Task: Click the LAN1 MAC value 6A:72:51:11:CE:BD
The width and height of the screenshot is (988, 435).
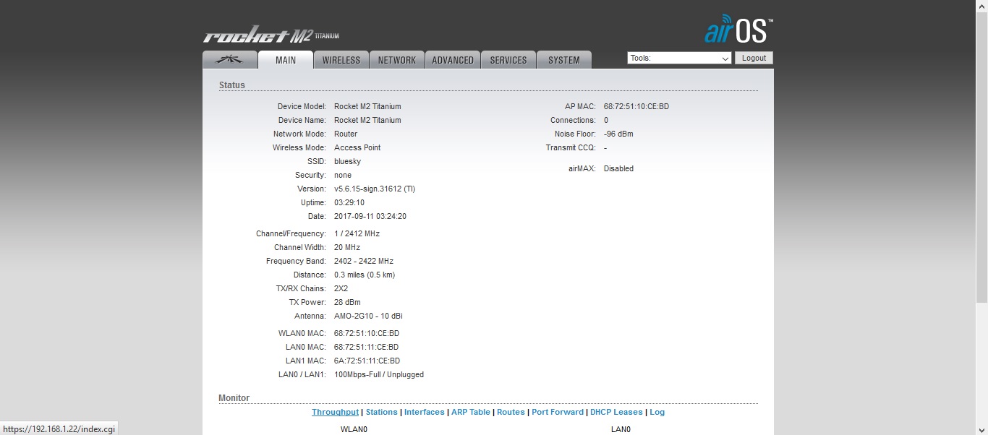Action: tap(367, 361)
